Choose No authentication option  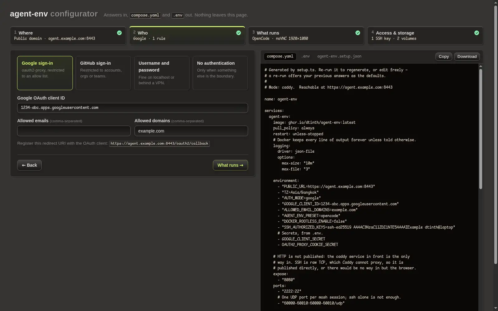pos(220,73)
